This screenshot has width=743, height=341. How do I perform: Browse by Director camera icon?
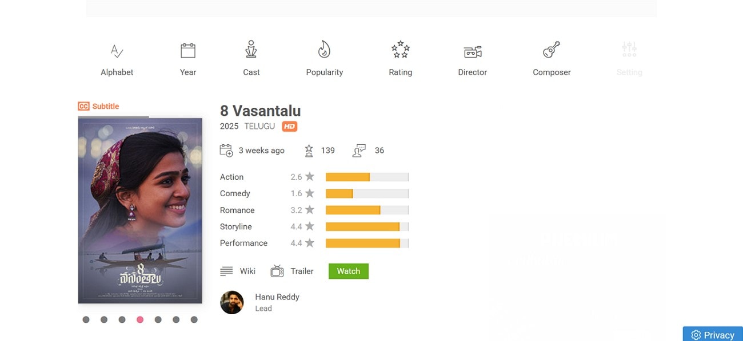[x=472, y=52]
